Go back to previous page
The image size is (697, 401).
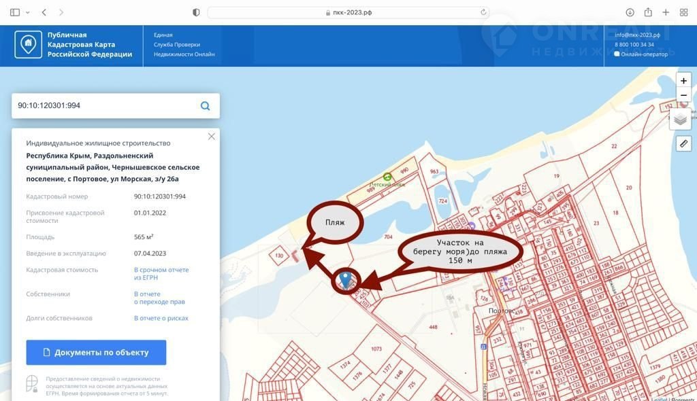point(44,12)
